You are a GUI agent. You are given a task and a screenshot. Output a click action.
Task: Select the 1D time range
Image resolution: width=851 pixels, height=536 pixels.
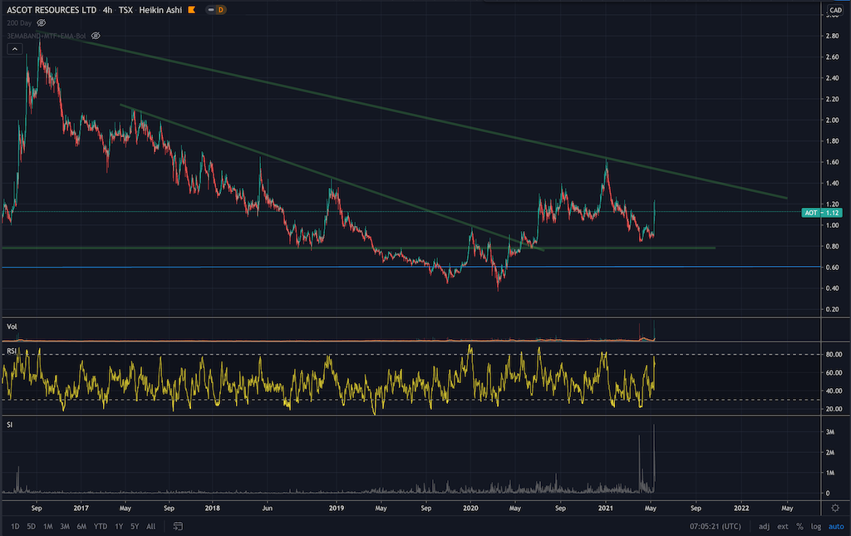pos(16,526)
